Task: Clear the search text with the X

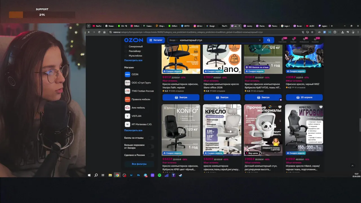Action: point(260,40)
